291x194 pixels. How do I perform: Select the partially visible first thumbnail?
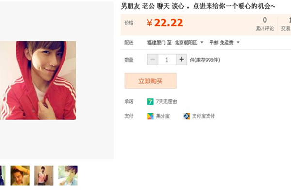click(x=2, y=176)
